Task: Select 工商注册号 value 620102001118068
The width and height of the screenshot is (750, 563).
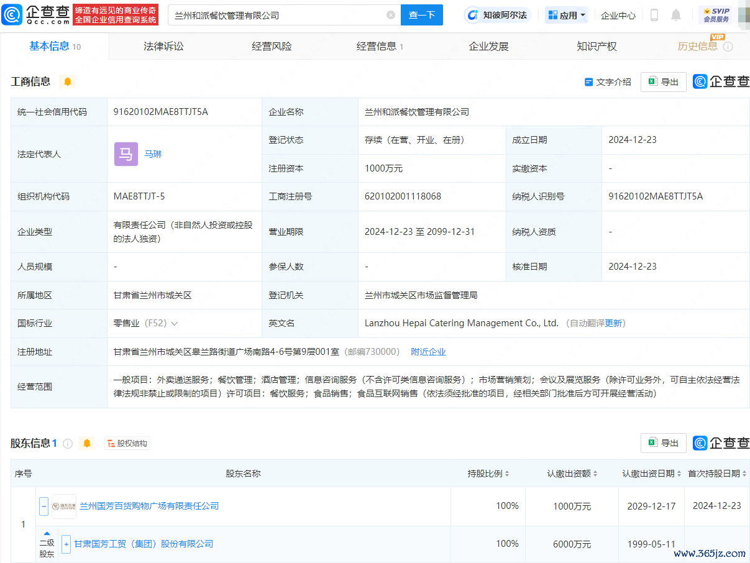Action: pyautogui.click(x=403, y=196)
